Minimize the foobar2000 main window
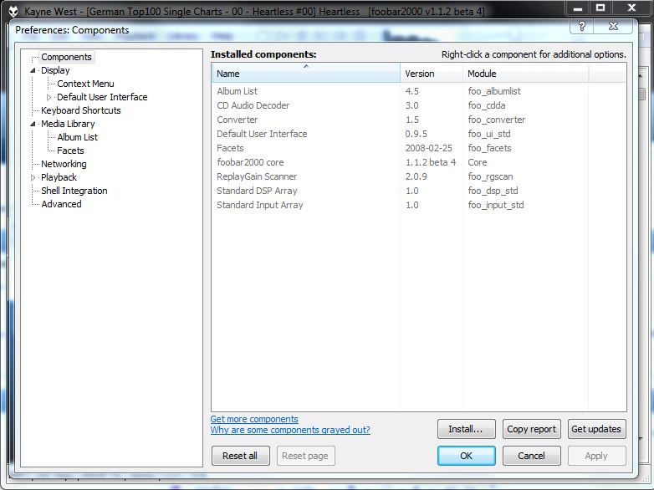This screenshot has width=654, height=490. [x=578, y=8]
